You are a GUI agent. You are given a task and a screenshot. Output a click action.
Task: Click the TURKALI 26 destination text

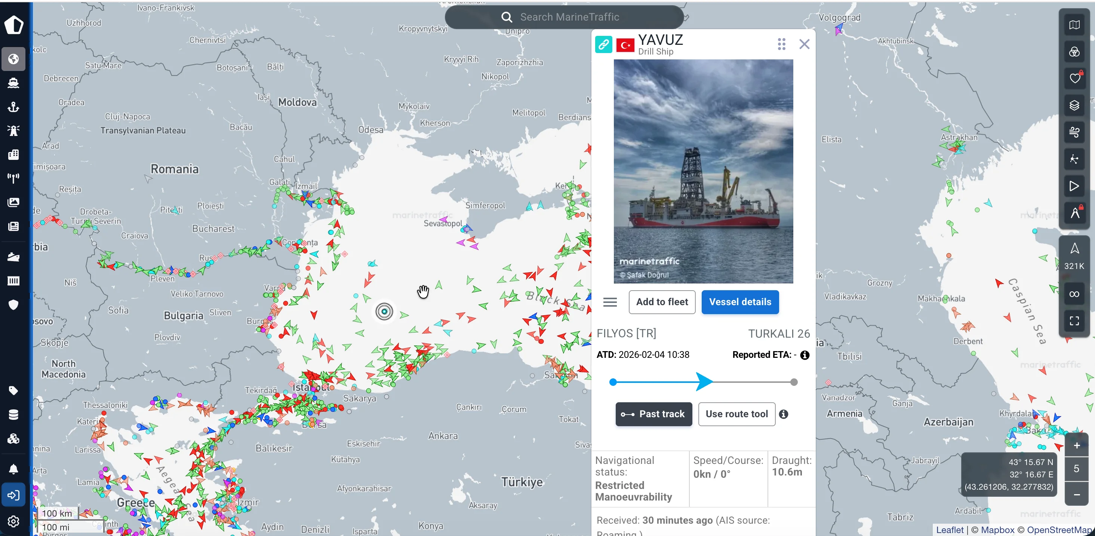pyautogui.click(x=779, y=334)
